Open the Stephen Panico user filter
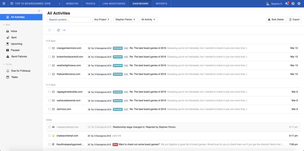 (x=125, y=20)
